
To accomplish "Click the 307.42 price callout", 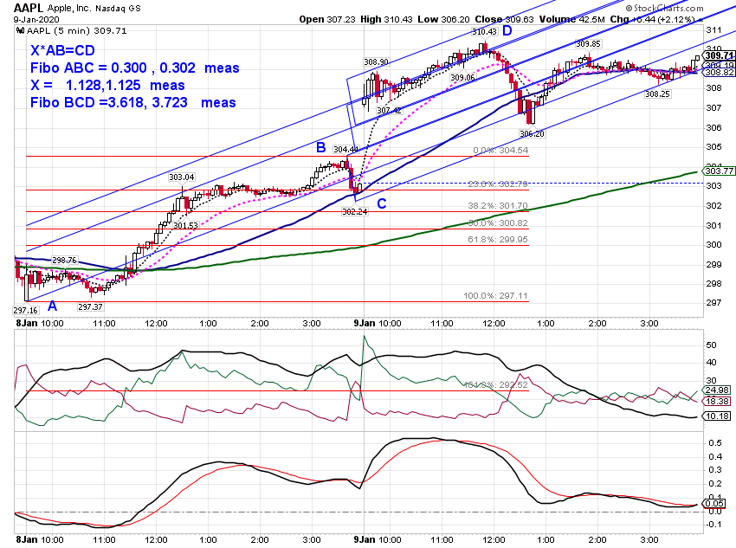I will click(x=389, y=111).
